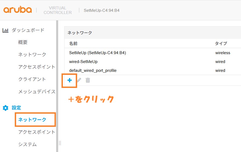Sort by タイプ column header

pos(221,43)
